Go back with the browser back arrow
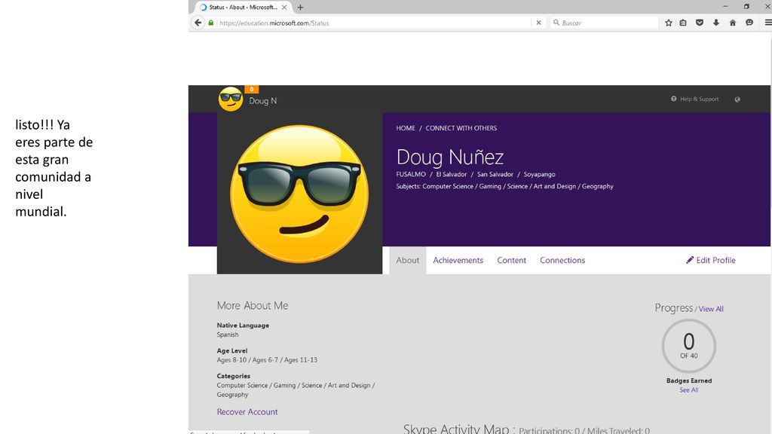 (x=198, y=23)
